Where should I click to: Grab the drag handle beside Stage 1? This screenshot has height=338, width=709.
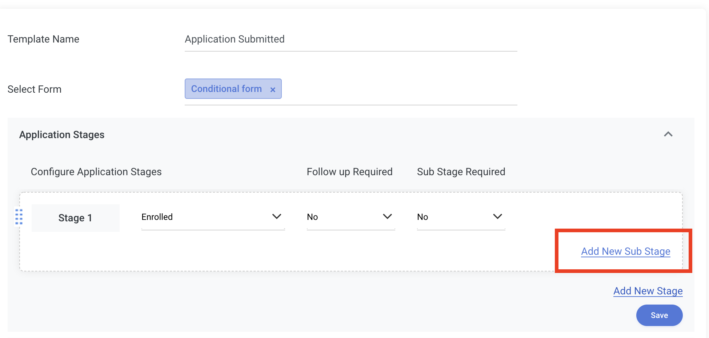tap(19, 217)
